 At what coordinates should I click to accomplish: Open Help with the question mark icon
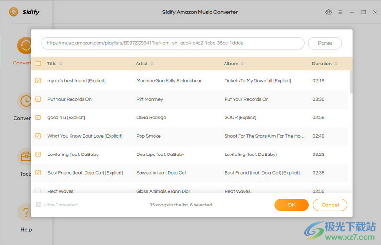coord(25,212)
